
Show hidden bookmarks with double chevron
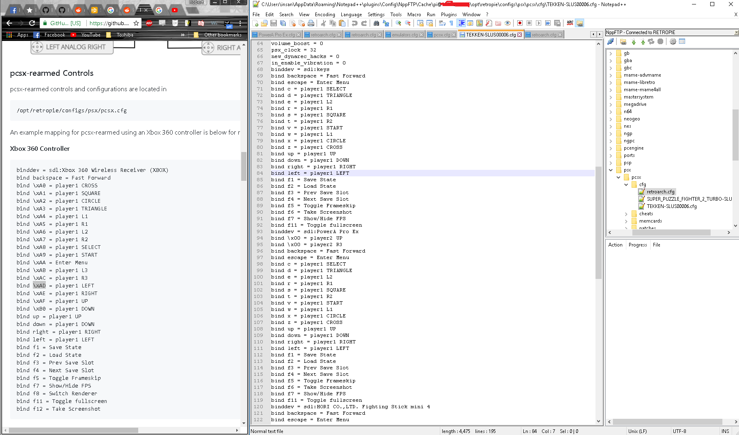tap(183, 35)
